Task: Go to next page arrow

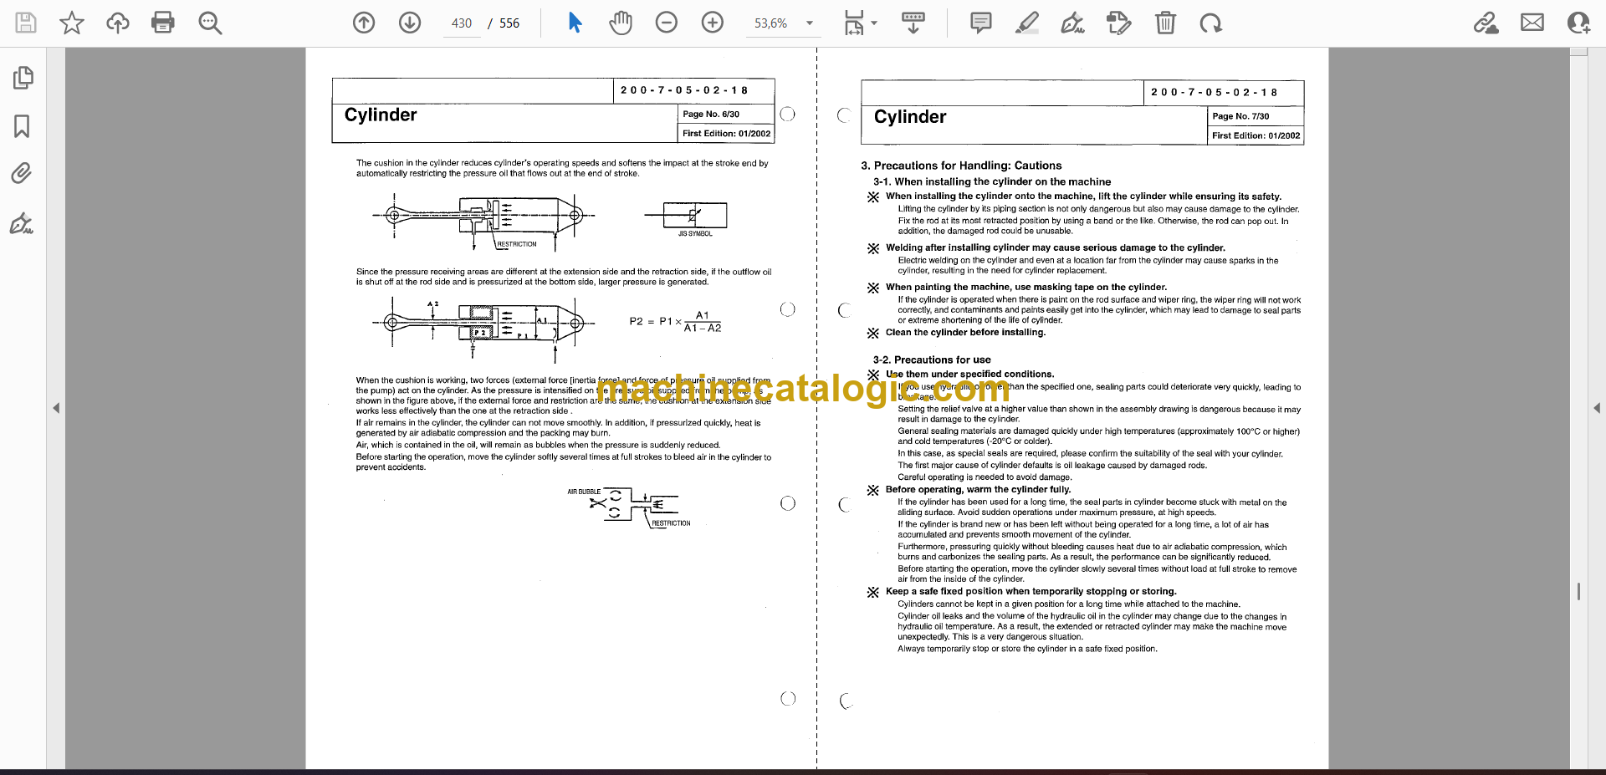Action: (x=410, y=23)
